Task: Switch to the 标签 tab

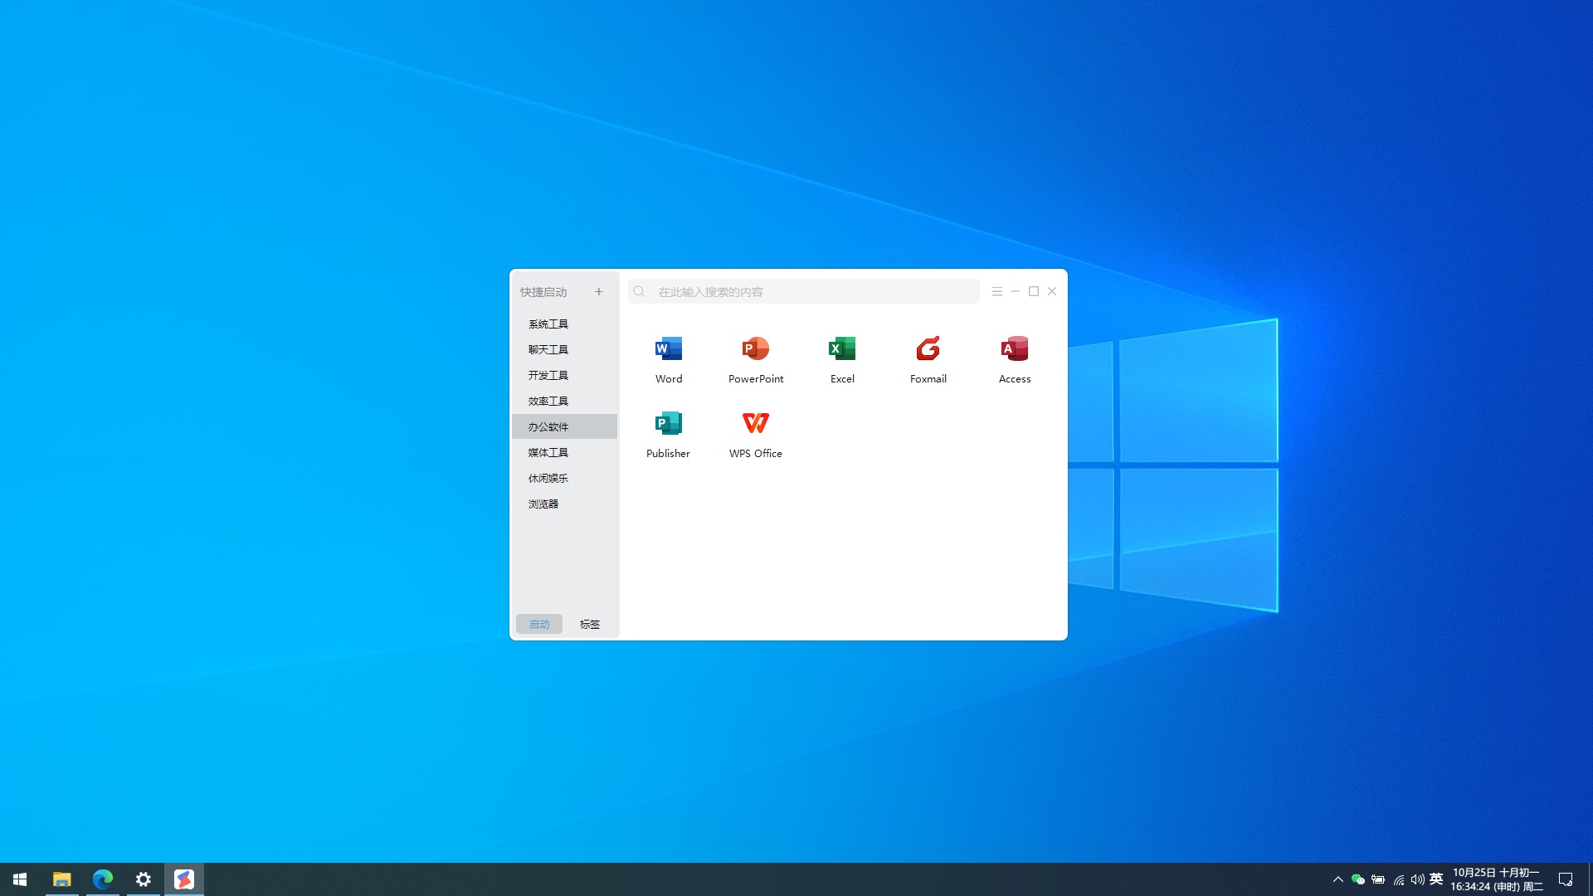Action: [x=589, y=624]
